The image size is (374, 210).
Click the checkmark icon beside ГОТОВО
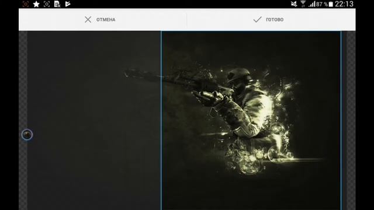coord(257,19)
